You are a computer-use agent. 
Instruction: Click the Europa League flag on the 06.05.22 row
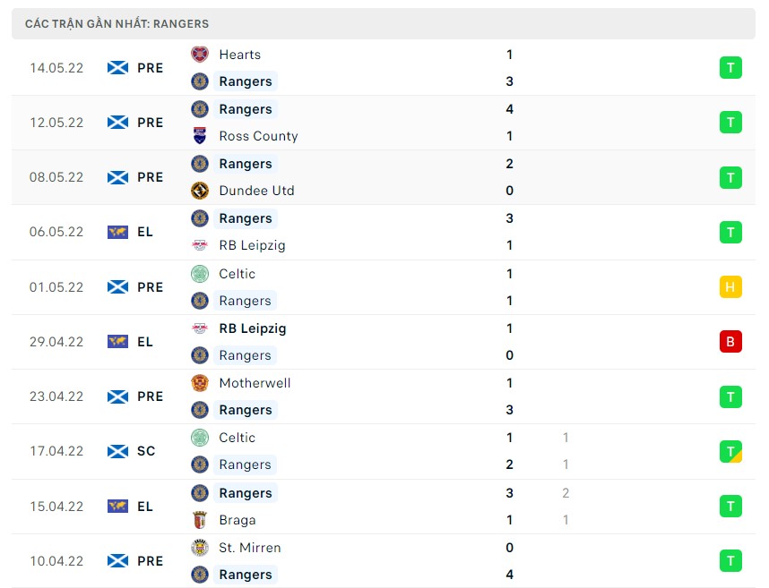pos(117,232)
